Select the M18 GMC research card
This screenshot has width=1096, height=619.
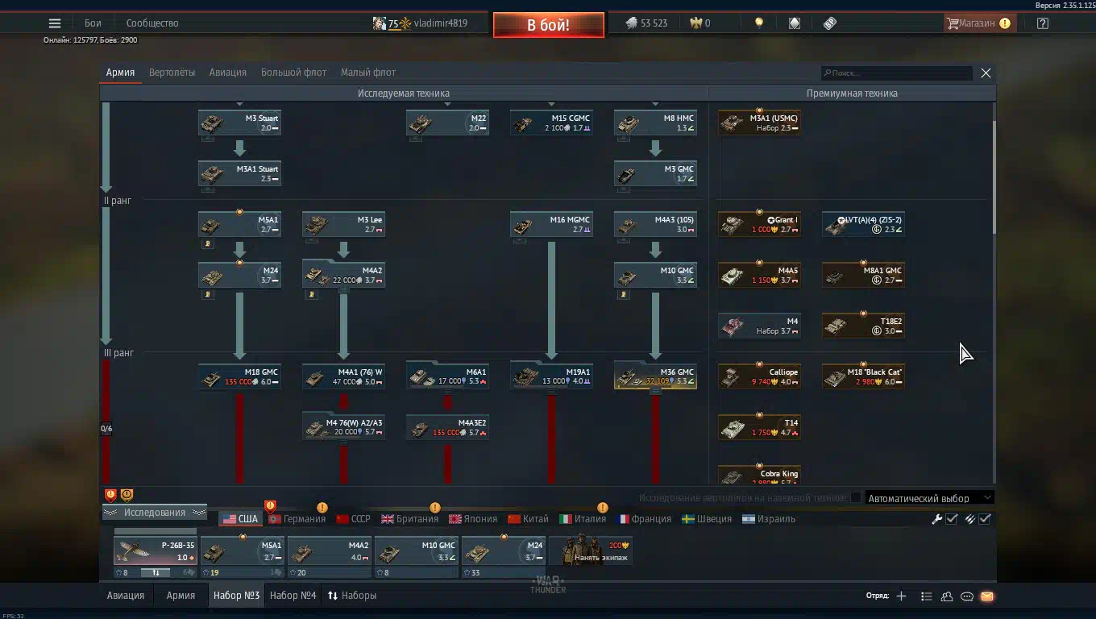click(x=239, y=377)
